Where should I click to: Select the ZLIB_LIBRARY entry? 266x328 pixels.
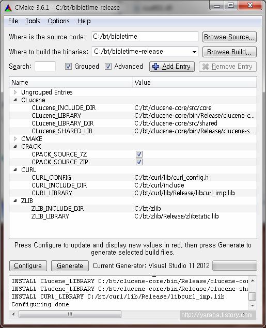pos(50,216)
